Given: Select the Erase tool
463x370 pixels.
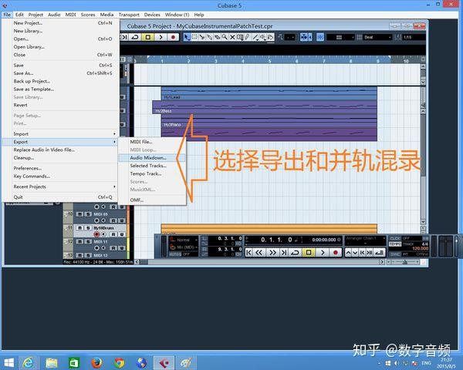Looking at the screenshot, I should pyautogui.click(x=217, y=37).
